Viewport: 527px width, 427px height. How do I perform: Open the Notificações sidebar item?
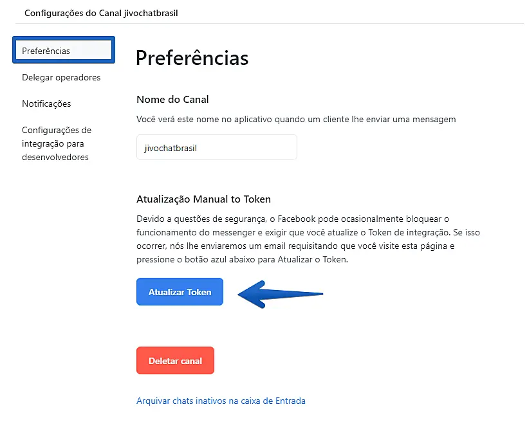point(46,104)
